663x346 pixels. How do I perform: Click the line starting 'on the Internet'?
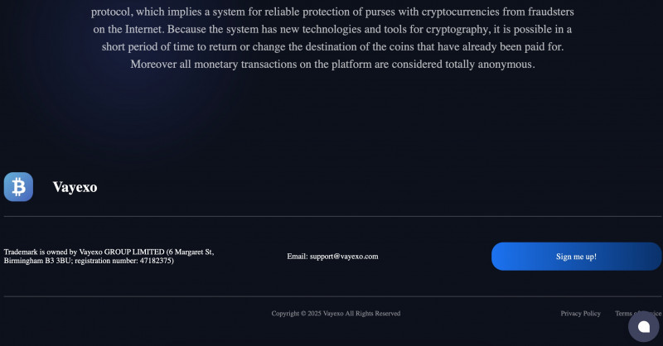(332, 30)
